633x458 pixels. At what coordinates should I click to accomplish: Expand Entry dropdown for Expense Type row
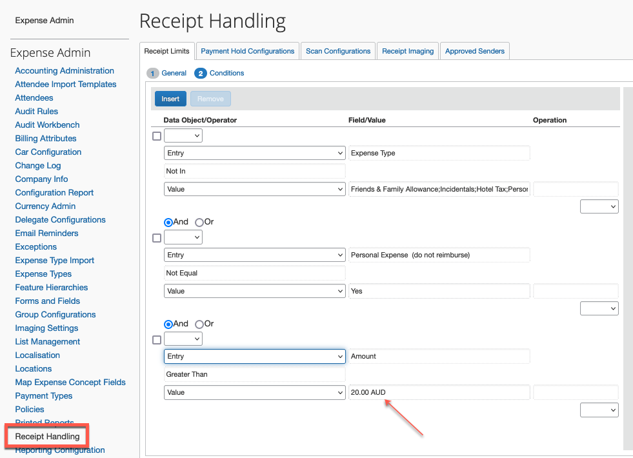point(255,153)
